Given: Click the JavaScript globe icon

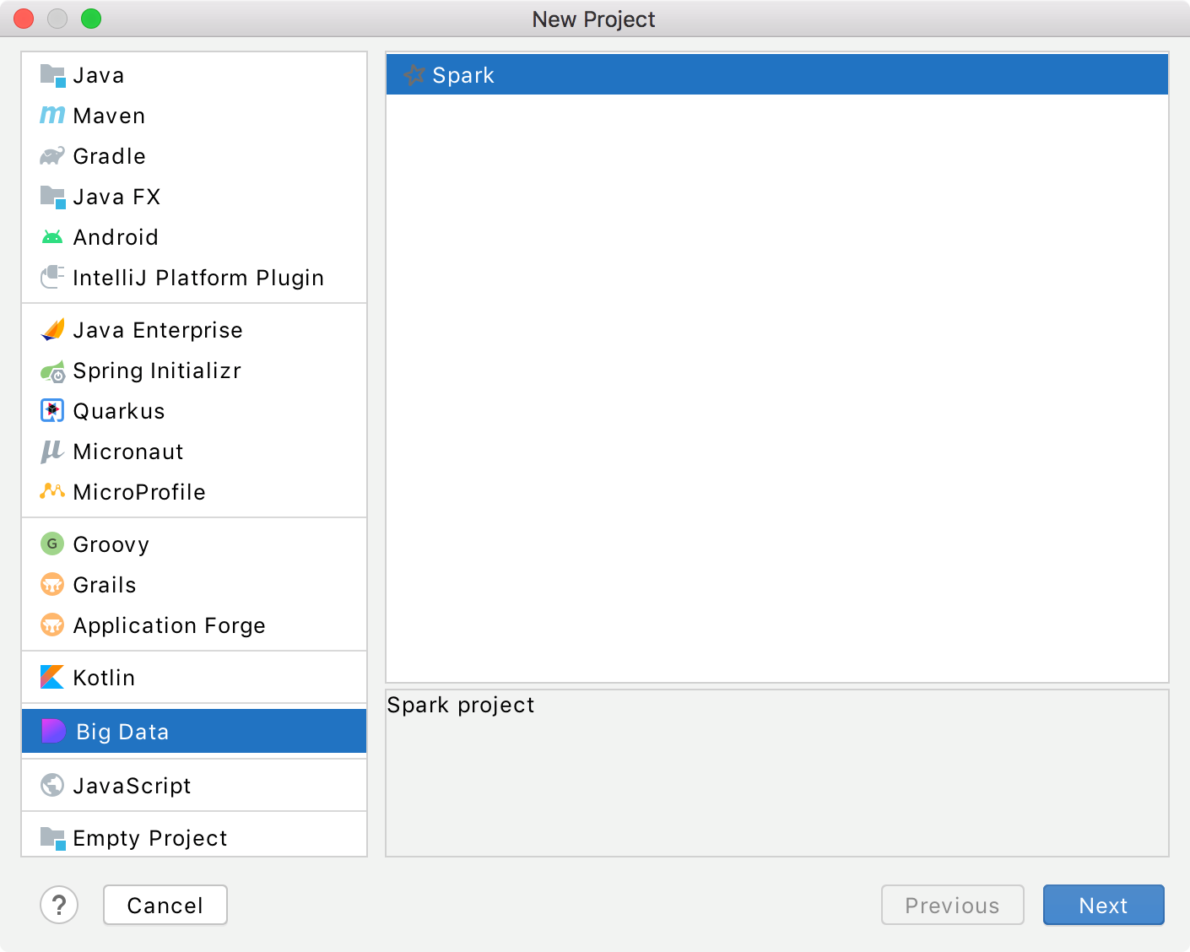Looking at the screenshot, I should pos(52,785).
